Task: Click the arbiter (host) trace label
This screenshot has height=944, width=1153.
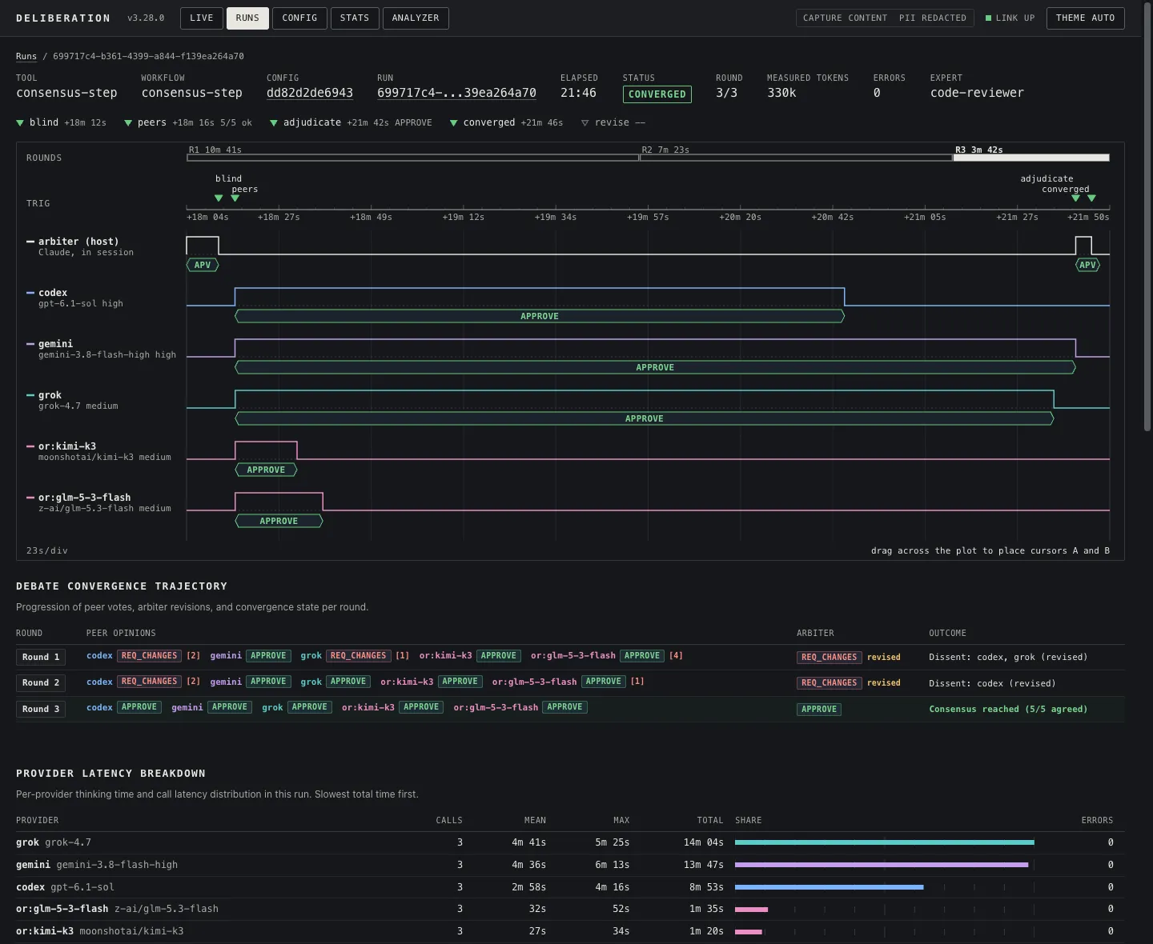Action: (78, 242)
